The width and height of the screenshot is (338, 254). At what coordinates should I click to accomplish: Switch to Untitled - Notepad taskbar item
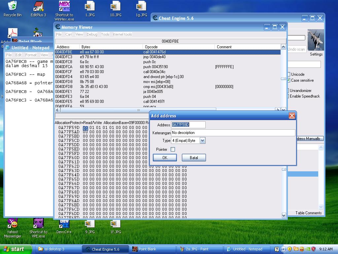pyautogui.click(x=247, y=249)
